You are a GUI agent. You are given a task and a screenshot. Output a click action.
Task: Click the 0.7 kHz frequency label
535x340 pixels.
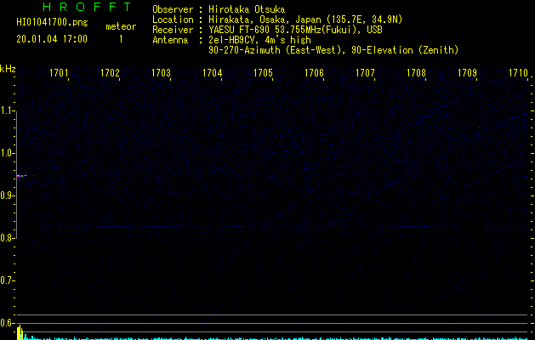(x=7, y=280)
